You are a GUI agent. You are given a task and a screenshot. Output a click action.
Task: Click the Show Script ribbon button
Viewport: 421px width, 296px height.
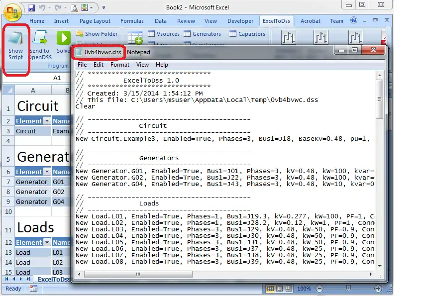point(15,46)
